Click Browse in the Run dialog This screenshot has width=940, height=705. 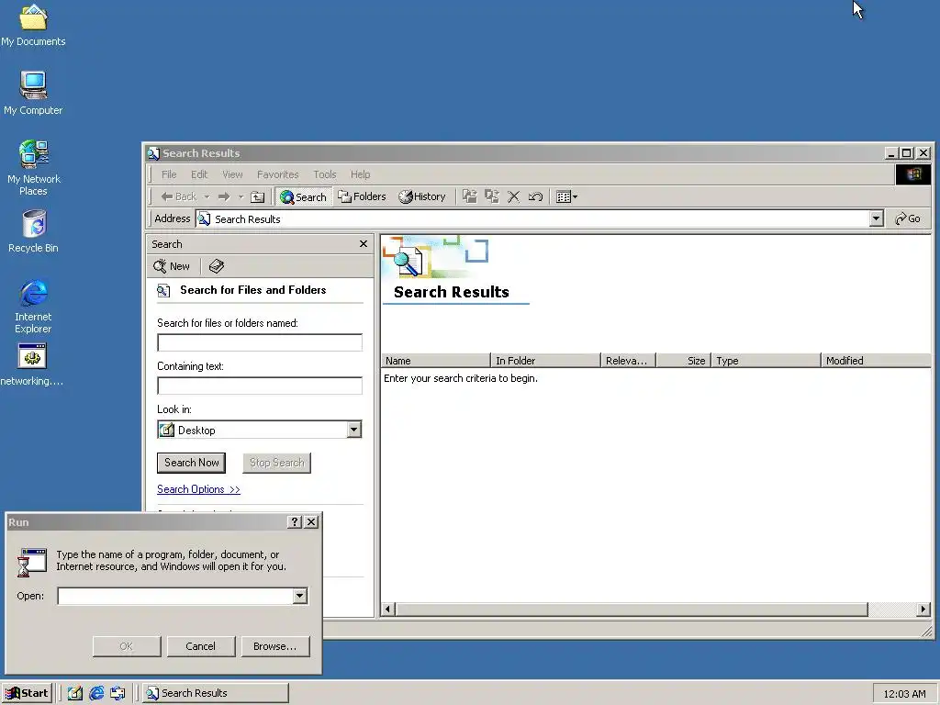[x=274, y=646]
